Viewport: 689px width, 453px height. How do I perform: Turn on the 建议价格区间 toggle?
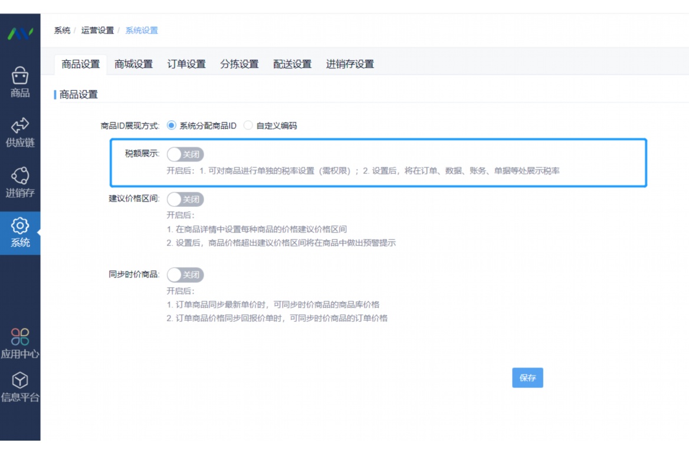(x=185, y=200)
